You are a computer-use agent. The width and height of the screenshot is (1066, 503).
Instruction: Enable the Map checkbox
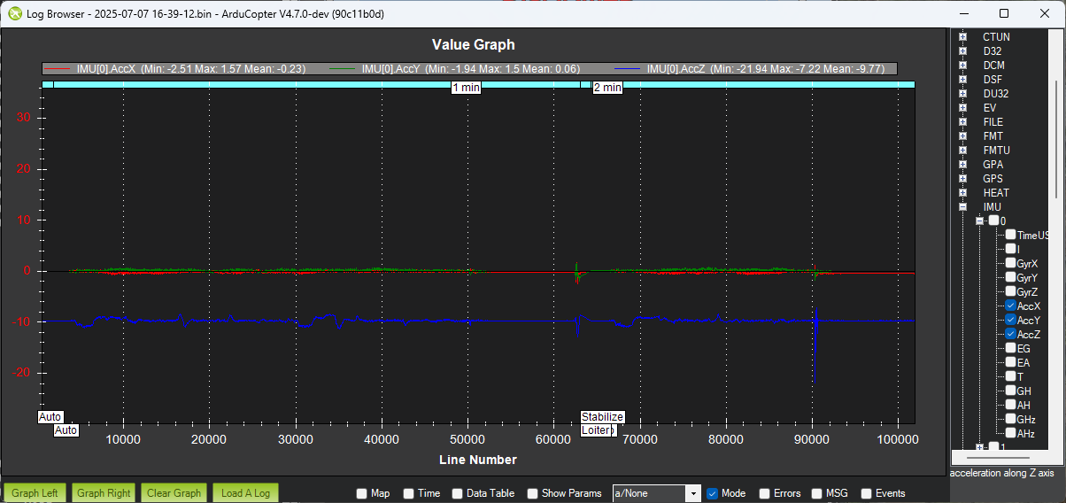(361, 493)
